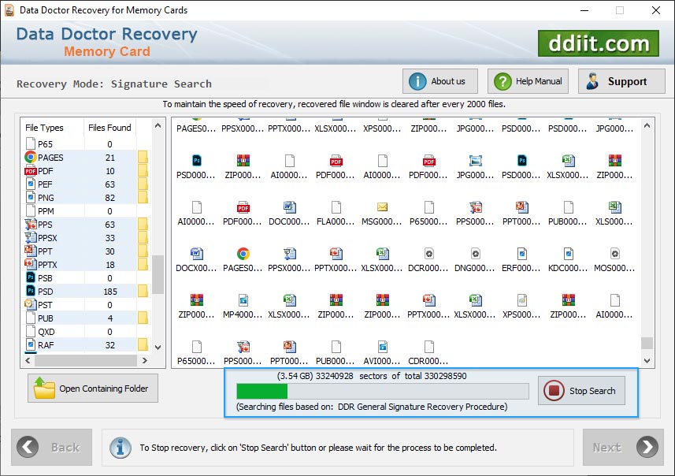Click About us
The image size is (675, 476).
pyautogui.click(x=439, y=80)
